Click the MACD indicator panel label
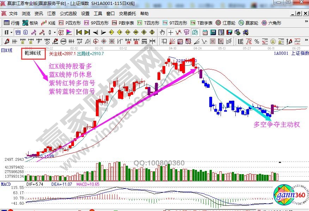This screenshot has width=309, height=211. click(6, 184)
